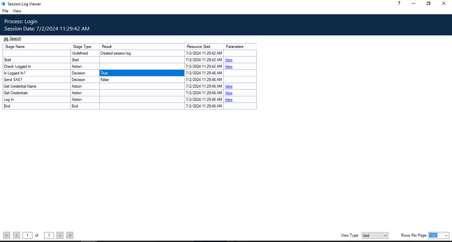Go to next page button
Viewport: 452px width, 242px height.
click(60, 235)
